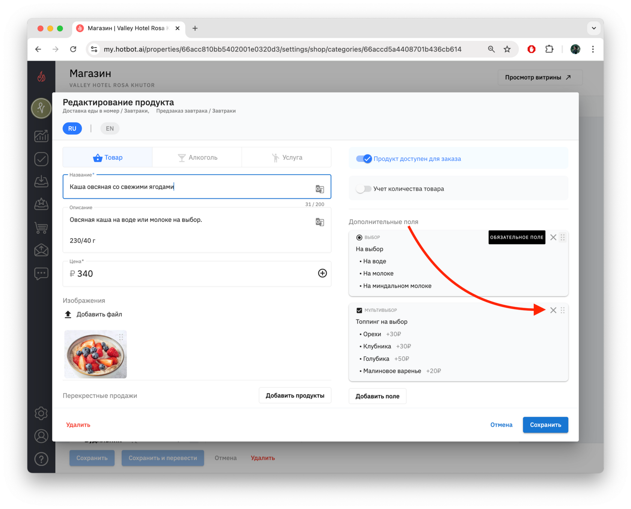Cancel editing with the blue Отмена link

pyautogui.click(x=501, y=425)
